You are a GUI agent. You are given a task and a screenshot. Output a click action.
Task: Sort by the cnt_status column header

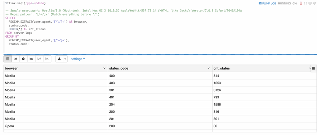[x=222, y=68]
